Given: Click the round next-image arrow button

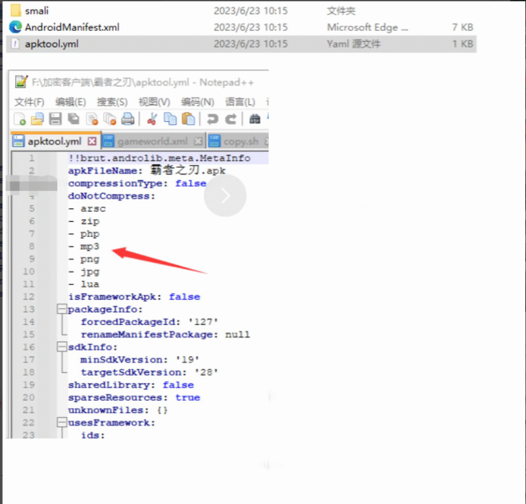Looking at the screenshot, I should tap(225, 195).
